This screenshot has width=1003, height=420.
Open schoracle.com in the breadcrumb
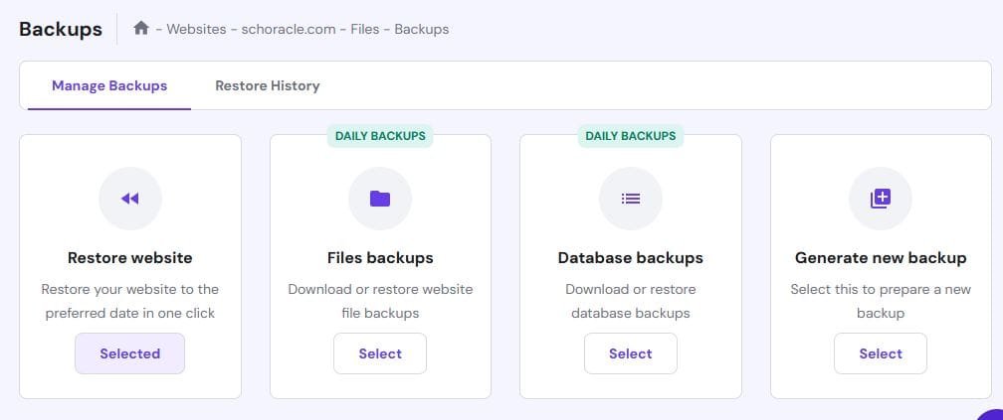[288, 30]
